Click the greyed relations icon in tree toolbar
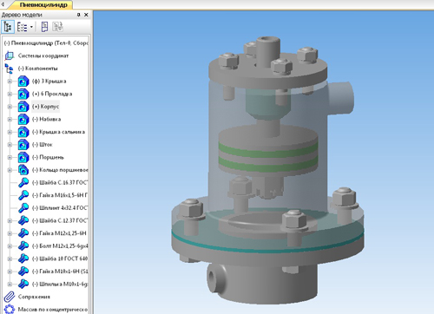The width and height of the screenshot is (434, 314). click(x=57, y=27)
